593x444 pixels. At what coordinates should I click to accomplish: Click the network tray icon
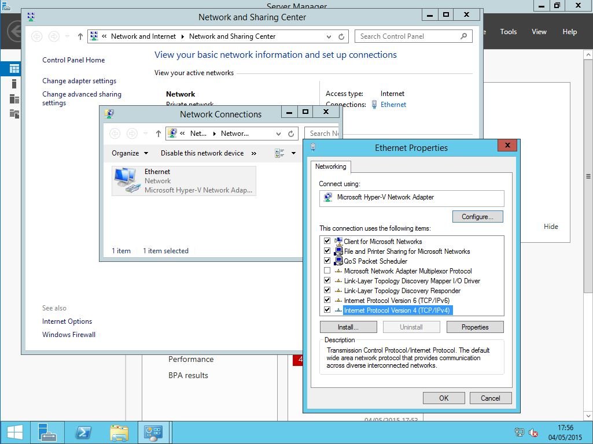pyautogui.click(x=520, y=432)
